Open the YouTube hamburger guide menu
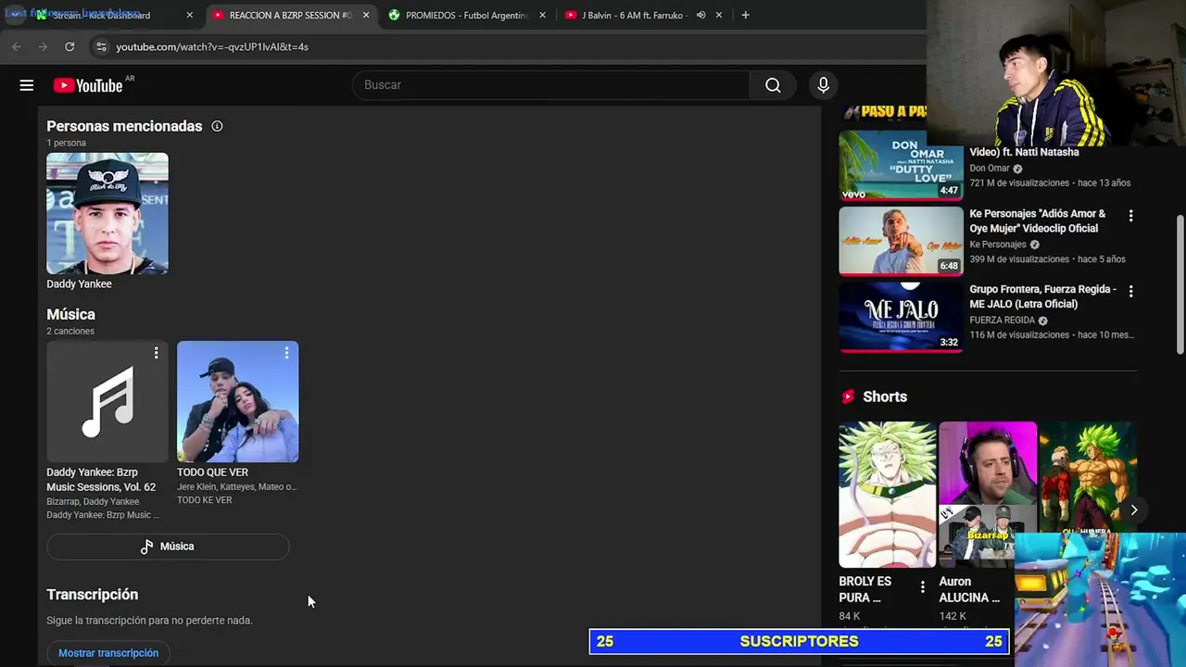 (27, 85)
